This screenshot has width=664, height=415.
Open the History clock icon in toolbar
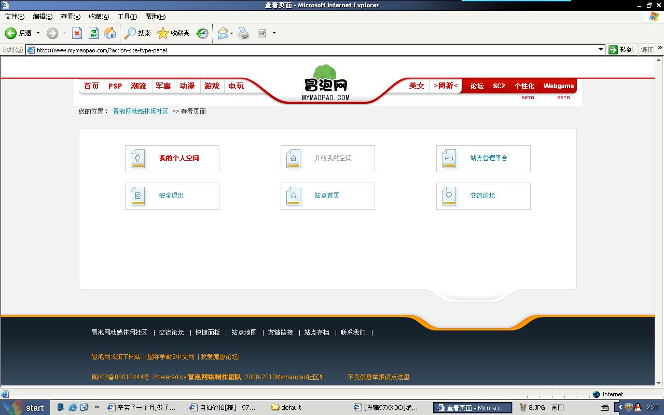tap(202, 33)
